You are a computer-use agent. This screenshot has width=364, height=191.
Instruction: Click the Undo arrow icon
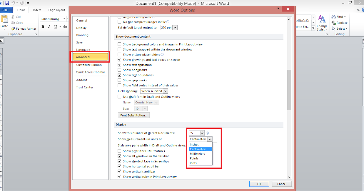click(x=13, y=3)
